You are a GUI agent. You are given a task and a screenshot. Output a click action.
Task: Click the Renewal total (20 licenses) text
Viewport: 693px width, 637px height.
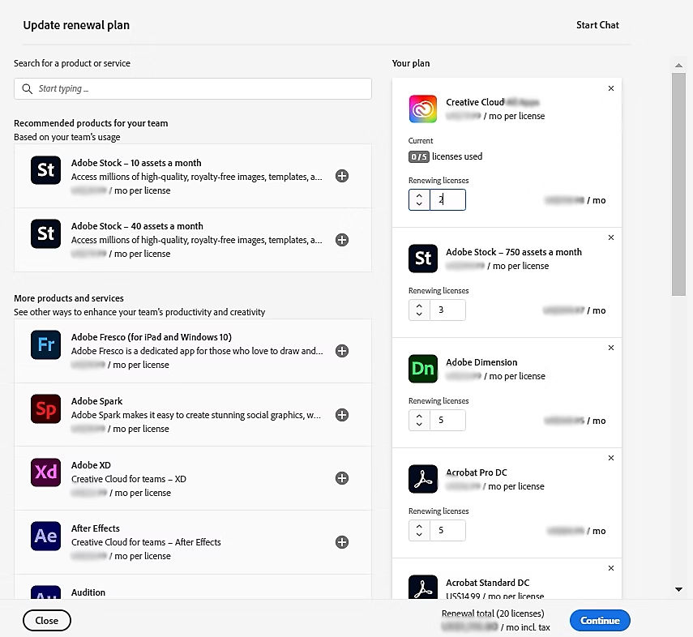click(493, 613)
